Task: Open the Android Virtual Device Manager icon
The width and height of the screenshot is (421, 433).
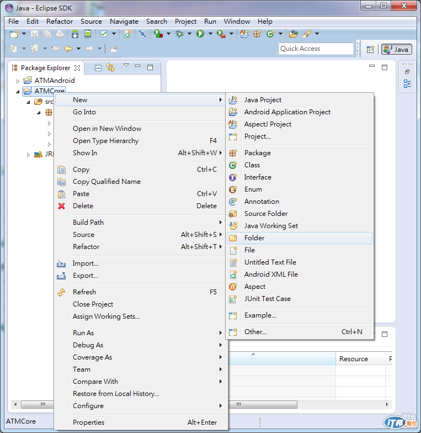Action: pos(88,34)
